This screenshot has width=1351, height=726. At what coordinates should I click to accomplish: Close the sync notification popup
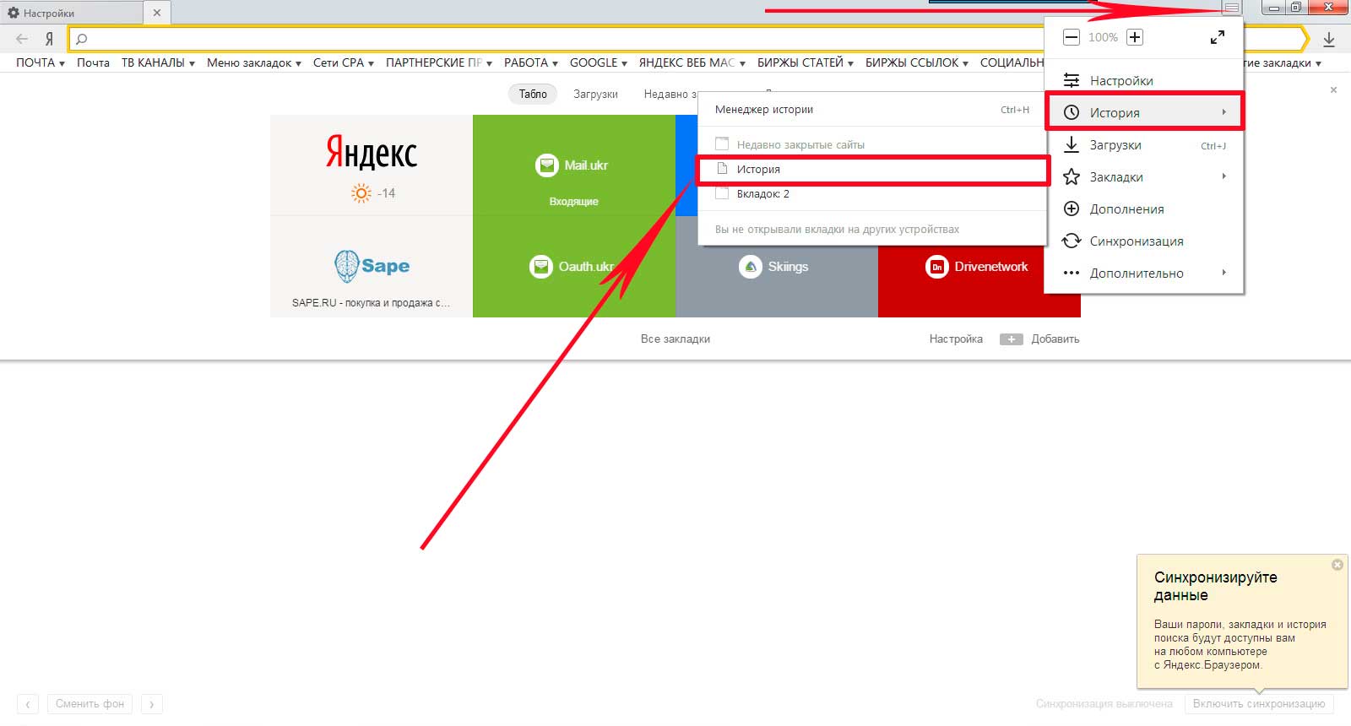click(x=1337, y=565)
